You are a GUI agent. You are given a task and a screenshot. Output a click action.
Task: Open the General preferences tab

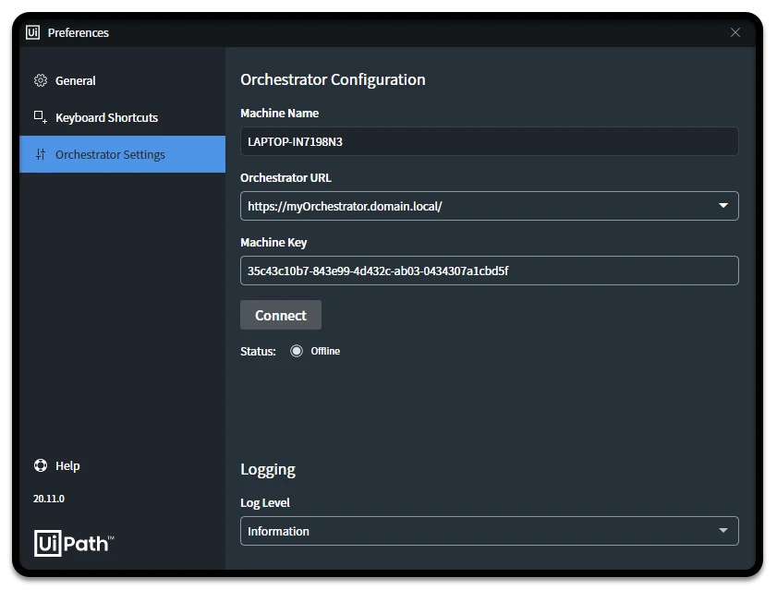[x=122, y=80]
